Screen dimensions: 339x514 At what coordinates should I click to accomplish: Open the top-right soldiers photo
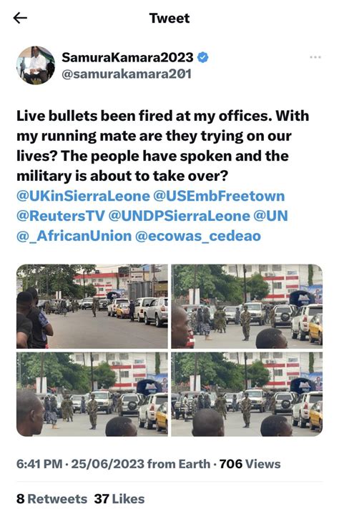tap(247, 306)
